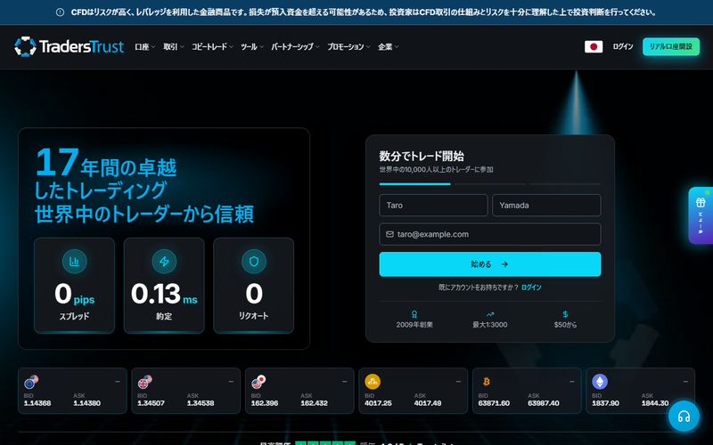Screen dimensions: 713x445
Task: Click the Ethereum instrument icon
Action: tap(600, 382)
